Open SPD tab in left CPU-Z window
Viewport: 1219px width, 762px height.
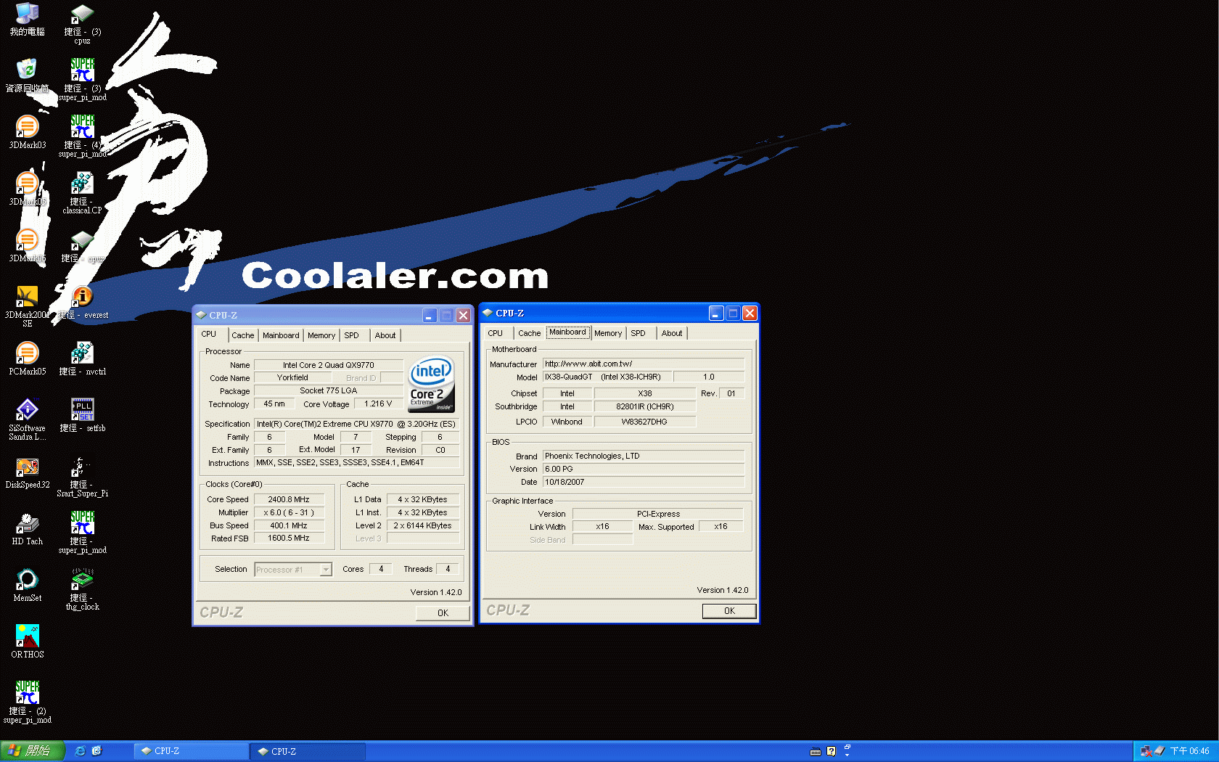click(352, 335)
